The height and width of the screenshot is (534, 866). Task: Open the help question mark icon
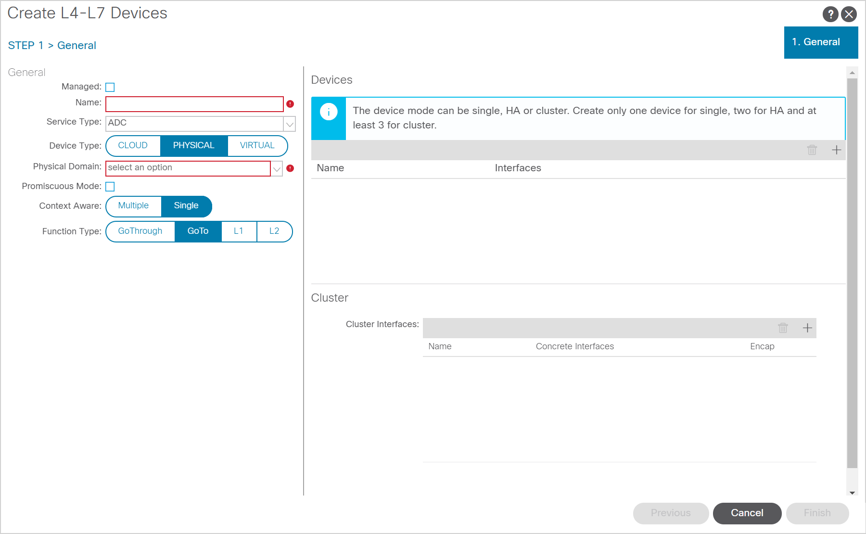[830, 14]
